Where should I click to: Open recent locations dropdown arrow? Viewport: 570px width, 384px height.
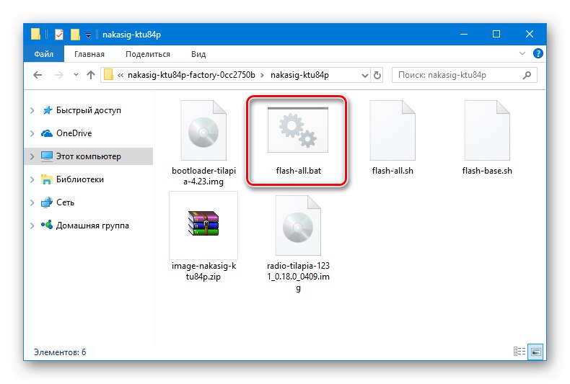pos(76,75)
